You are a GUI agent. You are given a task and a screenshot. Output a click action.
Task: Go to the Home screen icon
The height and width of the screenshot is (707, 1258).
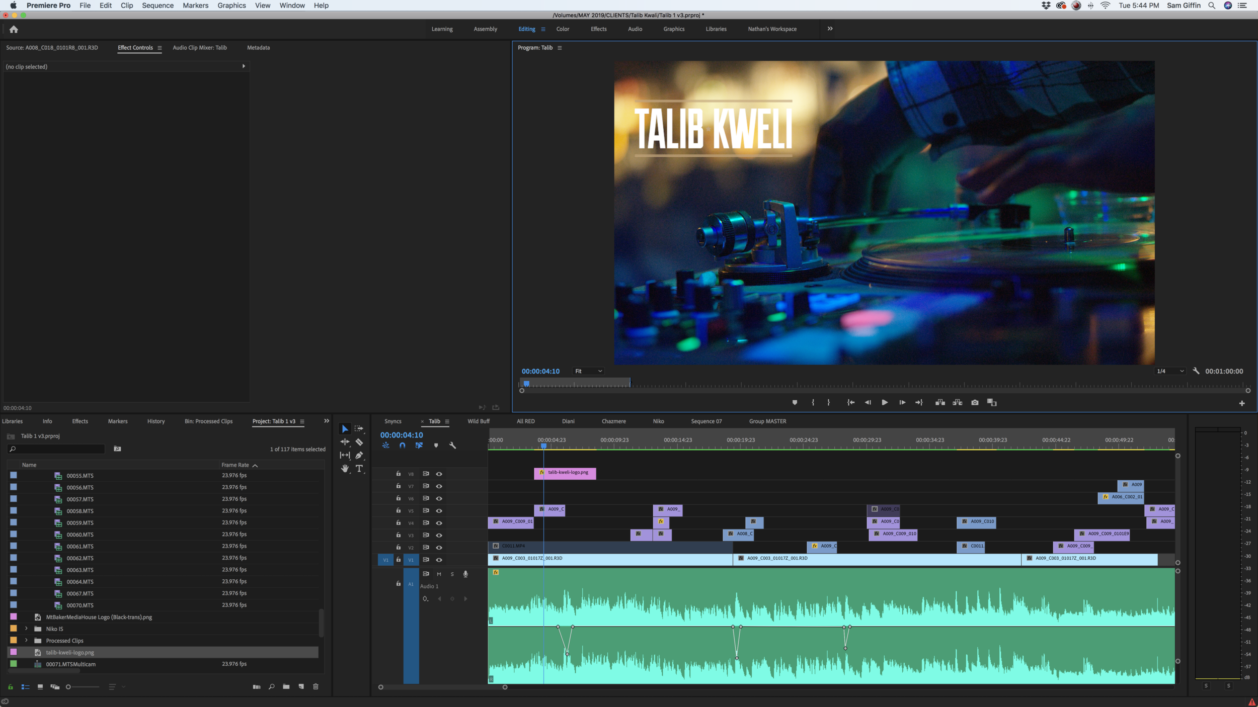(x=14, y=30)
